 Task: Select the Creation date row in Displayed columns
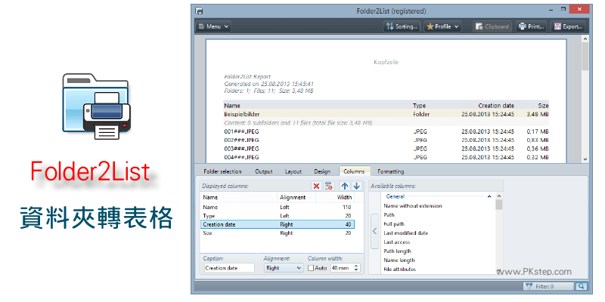point(277,224)
